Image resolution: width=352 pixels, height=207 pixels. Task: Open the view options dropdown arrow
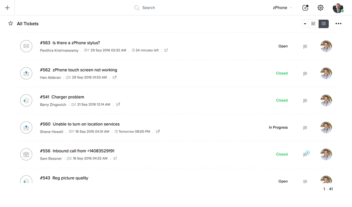click(305, 24)
